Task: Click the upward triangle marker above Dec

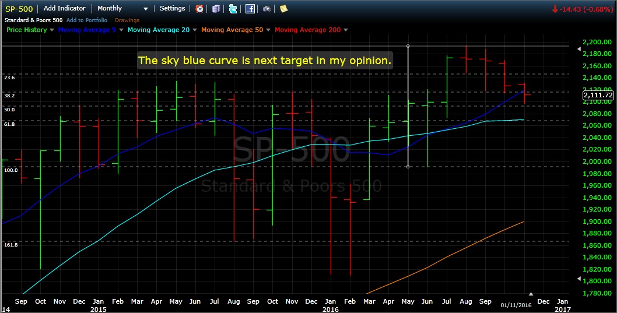Action: pos(531,294)
